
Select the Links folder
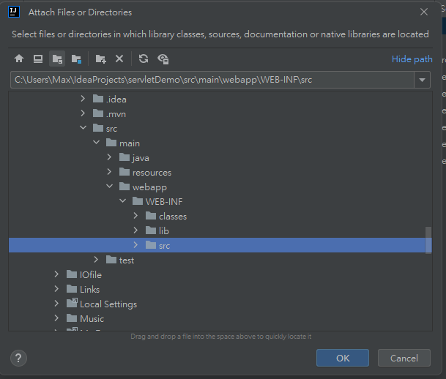[83, 289]
